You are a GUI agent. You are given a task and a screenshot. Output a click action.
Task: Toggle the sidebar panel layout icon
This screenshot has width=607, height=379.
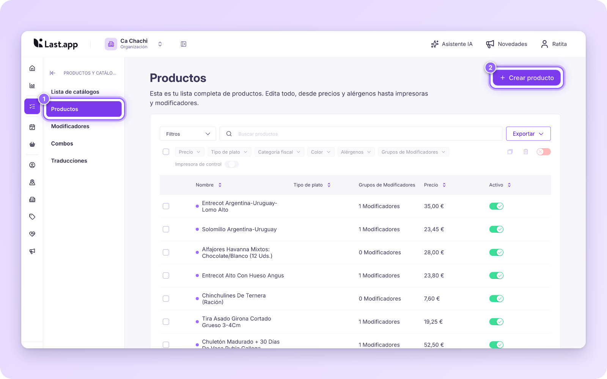coord(184,44)
